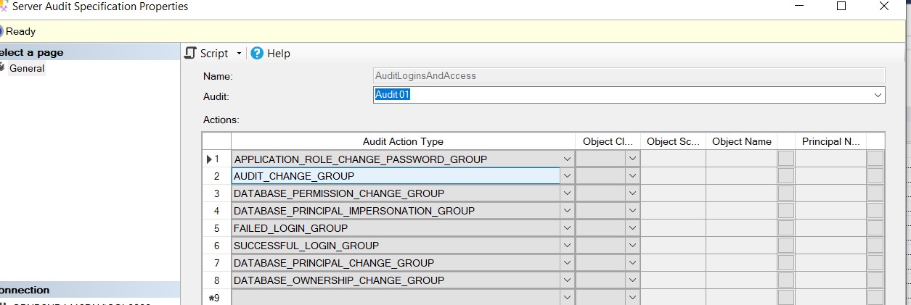The height and width of the screenshot is (305, 911).
Task: Click Object Name browse button in row 5
Action: pyautogui.click(x=785, y=228)
